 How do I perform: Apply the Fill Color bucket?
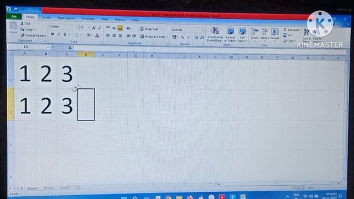[x=88, y=35]
